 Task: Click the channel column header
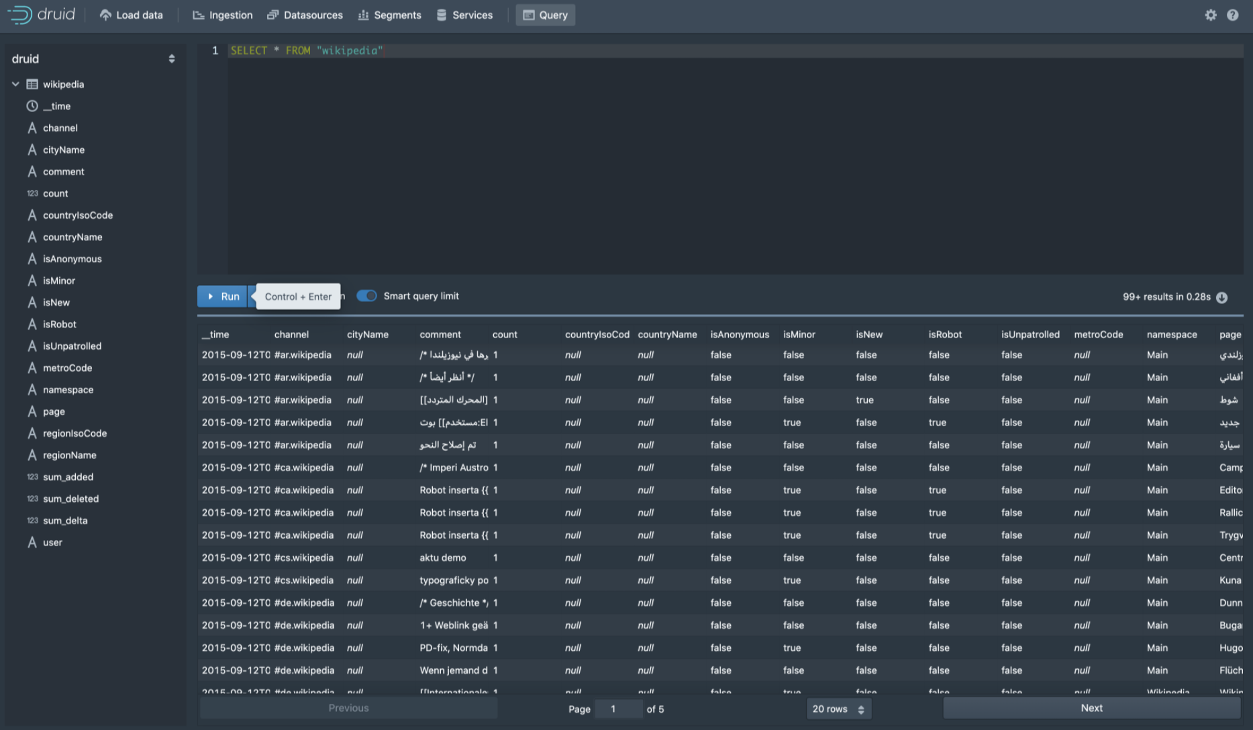click(x=307, y=334)
